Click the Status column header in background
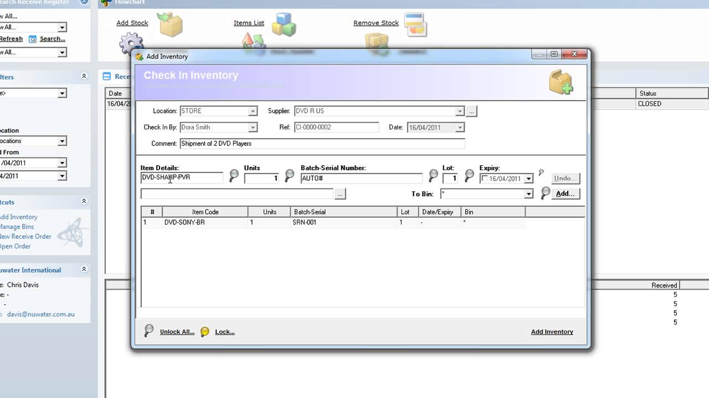This screenshot has width=709, height=398. coord(671,93)
